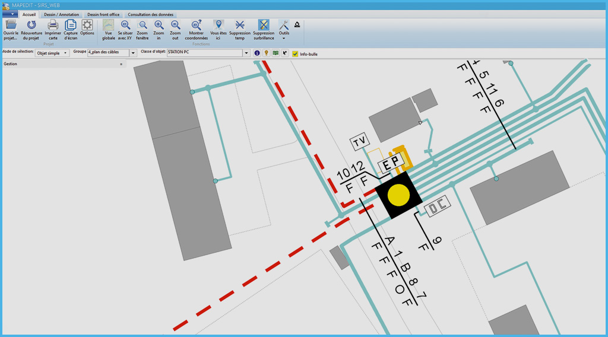Switch to the Dessin / Annotation tab
Screen dimensions: 608x337
point(61,14)
